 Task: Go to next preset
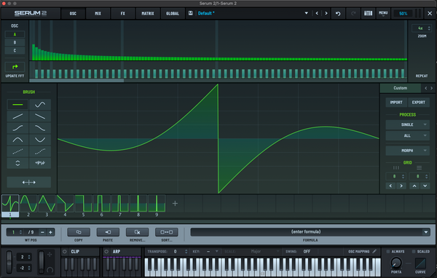pyautogui.click(x=326, y=13)
